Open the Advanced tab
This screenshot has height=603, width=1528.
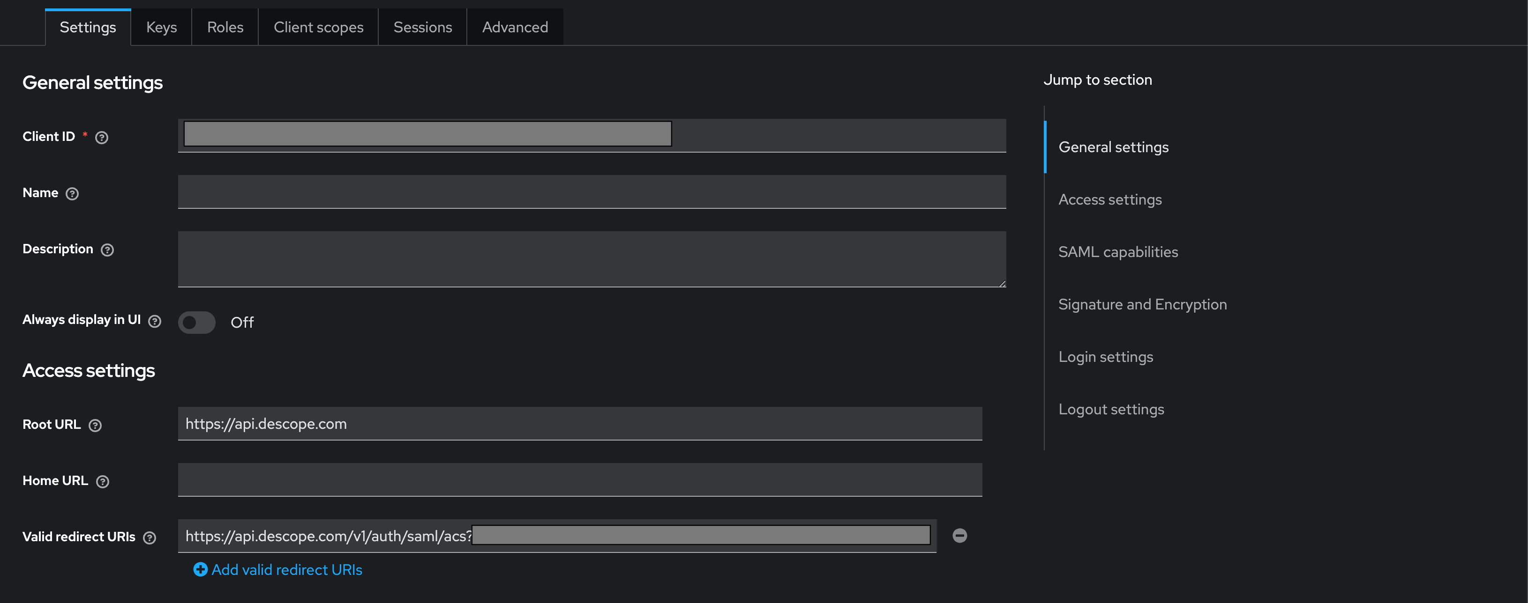[515, 26]
